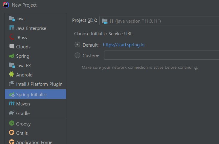Choose Maven in the project list
Image resolution: width=219 pixels, height=144 pixels.
tap(36, 104)
